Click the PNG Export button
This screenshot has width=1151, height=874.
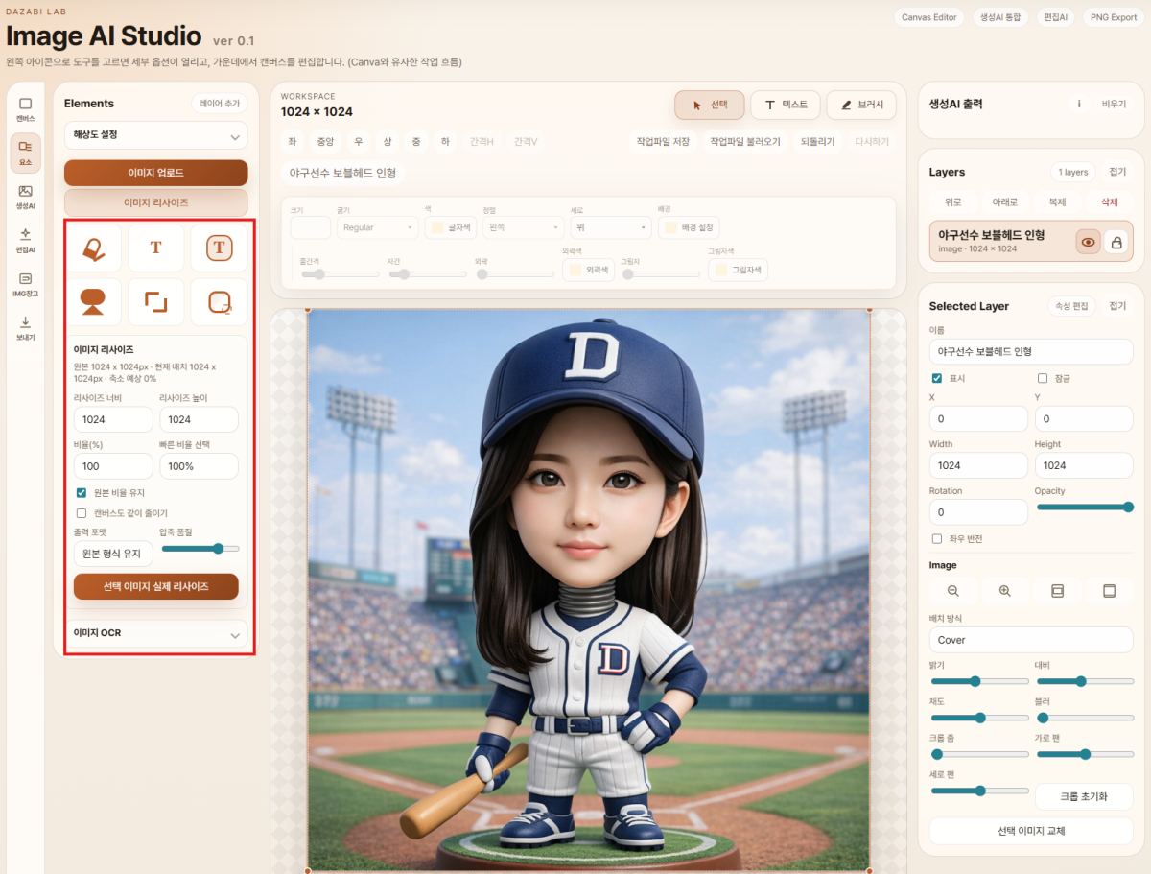click(1111, 17)
